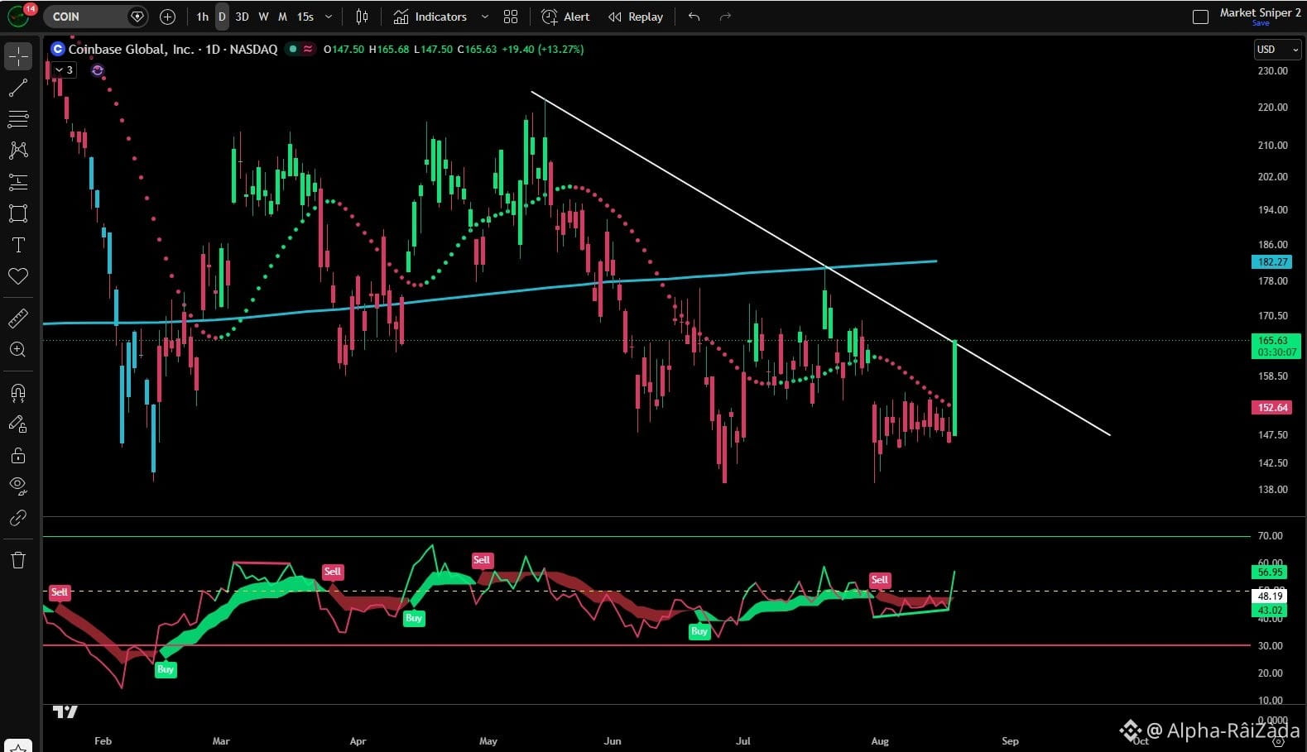Image resolution: width=1307 pixels, height=752 pixels.
Task: Redo the last chart action
Action: [725, 17]
